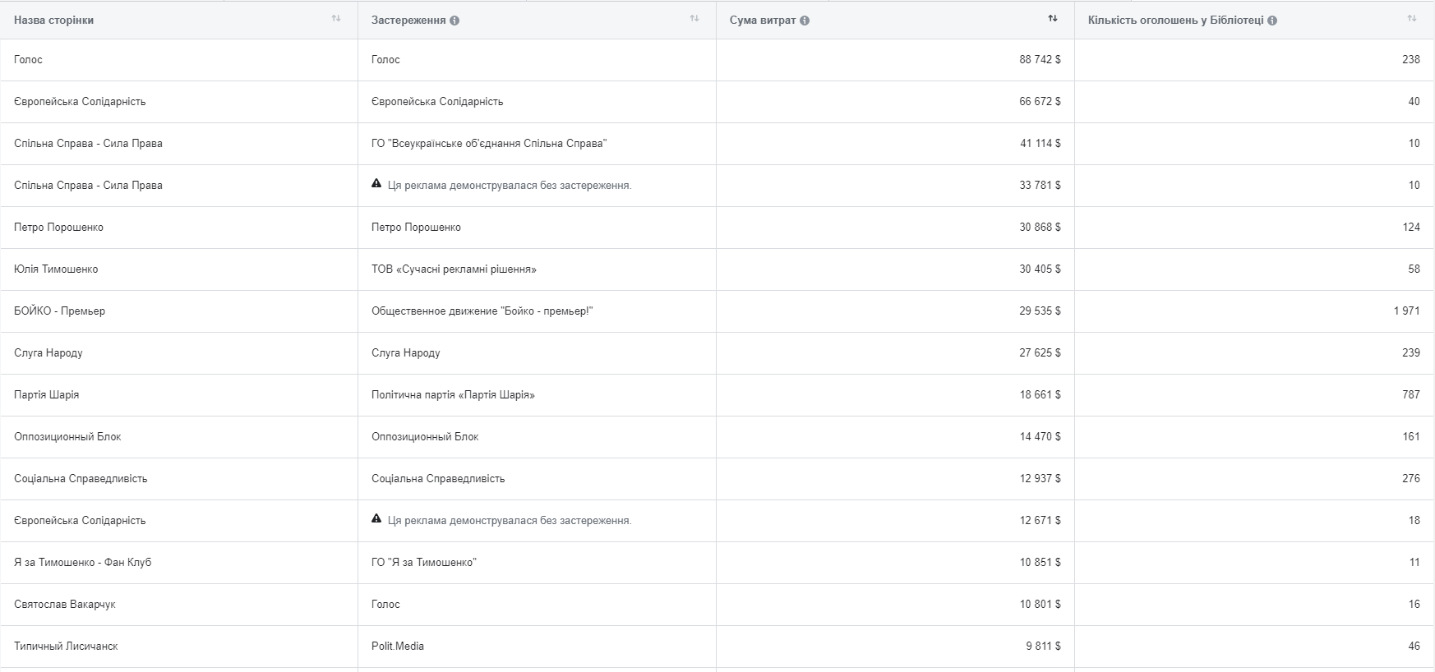Open the Святослав Вакарчук page name

64,605
